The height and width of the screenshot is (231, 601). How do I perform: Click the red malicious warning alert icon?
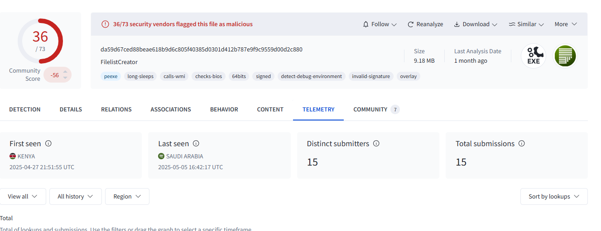point(105,24)
